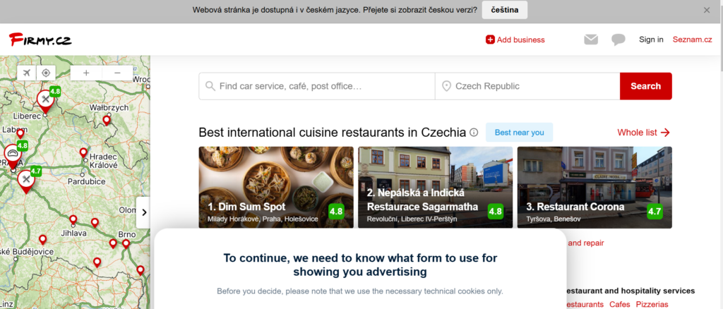The image size is (723, 309).
Task: Click the airplane icon on the map
Action: pyautogui.click(x=27, y=73)
